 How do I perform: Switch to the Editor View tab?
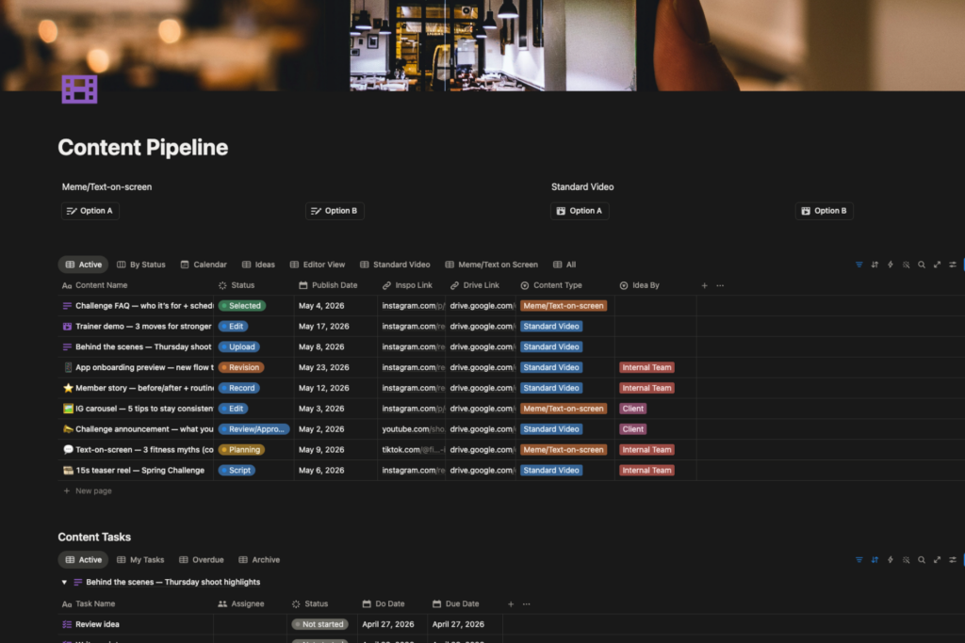(x=318, y=265)
